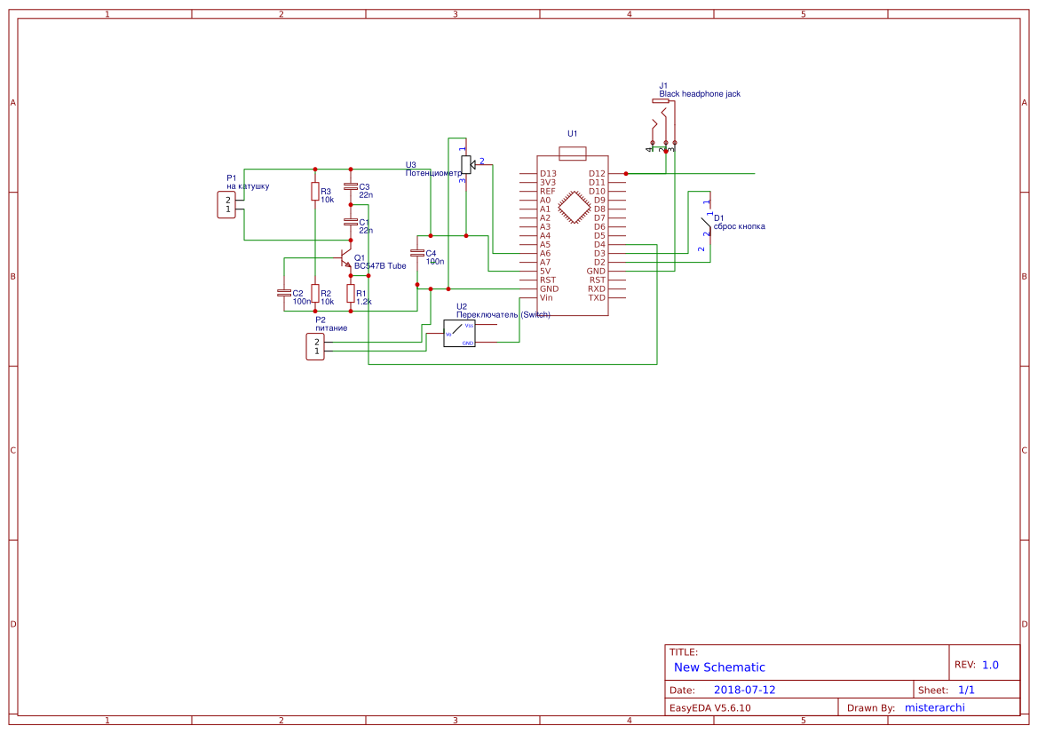
Task: Click the D3 pin label
Action: (x=599, y=254)
